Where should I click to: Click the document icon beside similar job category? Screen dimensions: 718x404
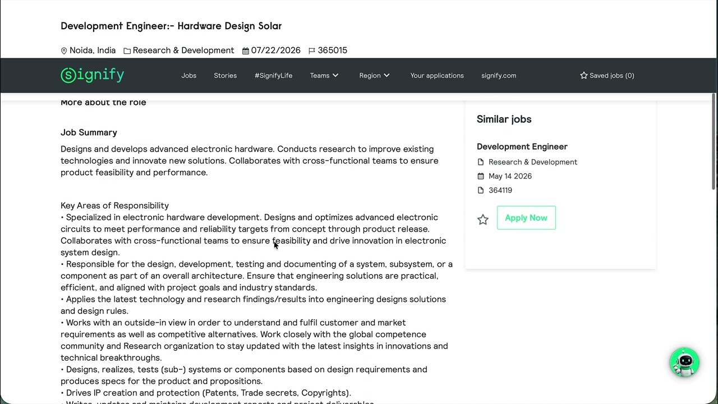coord(481,162)
